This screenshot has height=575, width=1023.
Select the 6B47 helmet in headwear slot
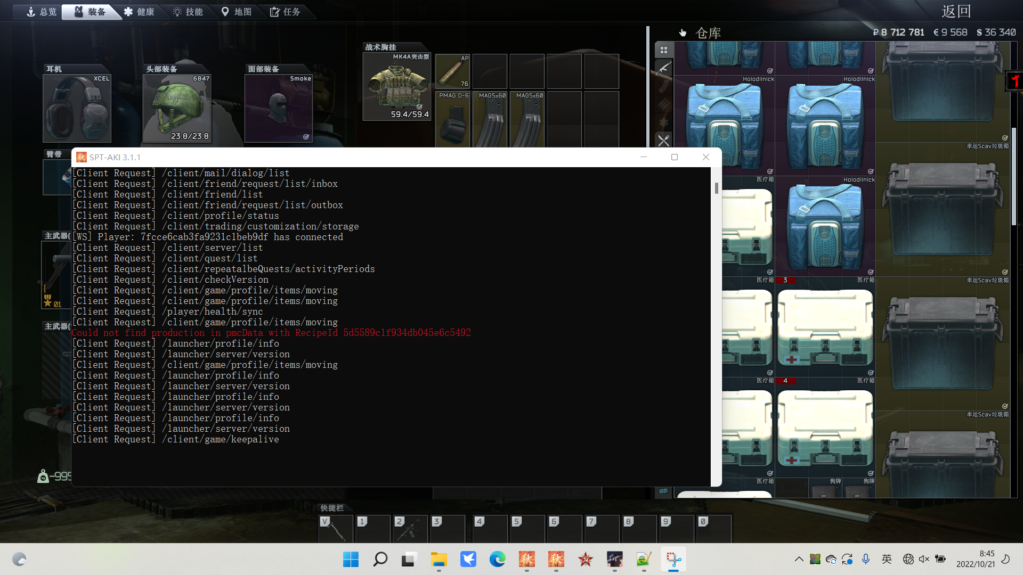point(177,108)
